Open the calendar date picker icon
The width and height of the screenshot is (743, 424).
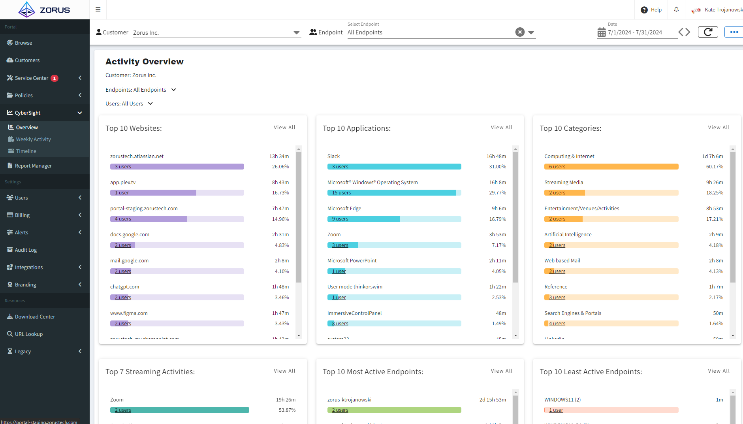pyautogui.click(x=601, y=32)
